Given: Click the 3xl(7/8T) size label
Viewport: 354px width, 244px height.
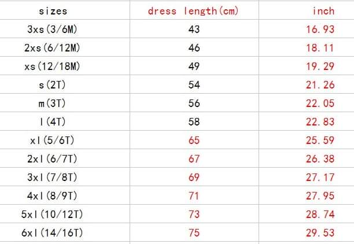Looking at the screenshot, I should point(53,177).
